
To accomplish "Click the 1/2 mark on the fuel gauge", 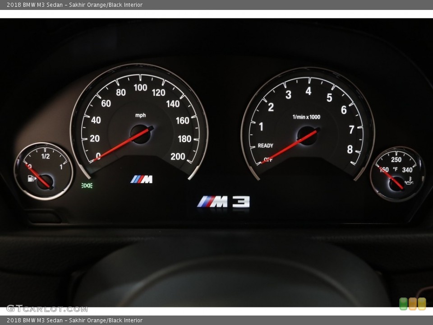I will [46, 157].
